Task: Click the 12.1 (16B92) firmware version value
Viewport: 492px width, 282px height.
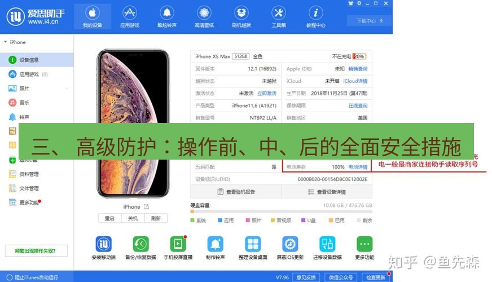Action: [262, 69]
